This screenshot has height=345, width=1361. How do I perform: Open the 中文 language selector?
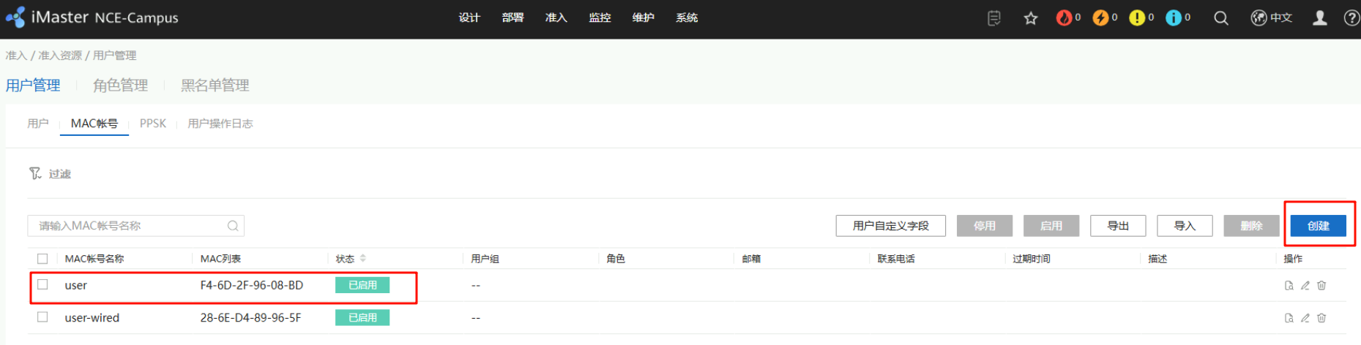[1272, 18]
